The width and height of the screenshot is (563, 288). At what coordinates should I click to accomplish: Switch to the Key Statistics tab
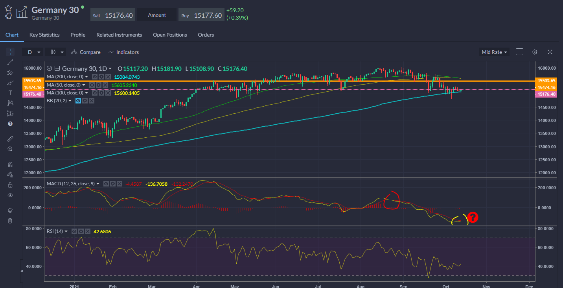click(44, 35)
